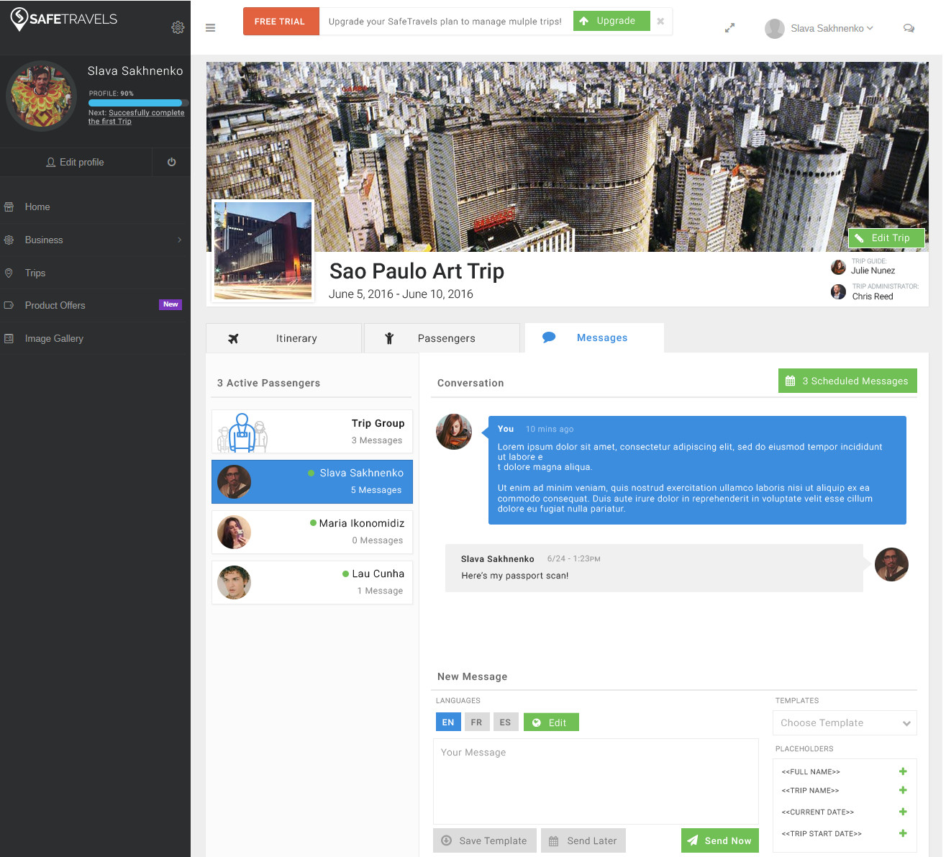Click the power logout icon
The width and height of the screenshot is (946, 857).
point(171,162)
